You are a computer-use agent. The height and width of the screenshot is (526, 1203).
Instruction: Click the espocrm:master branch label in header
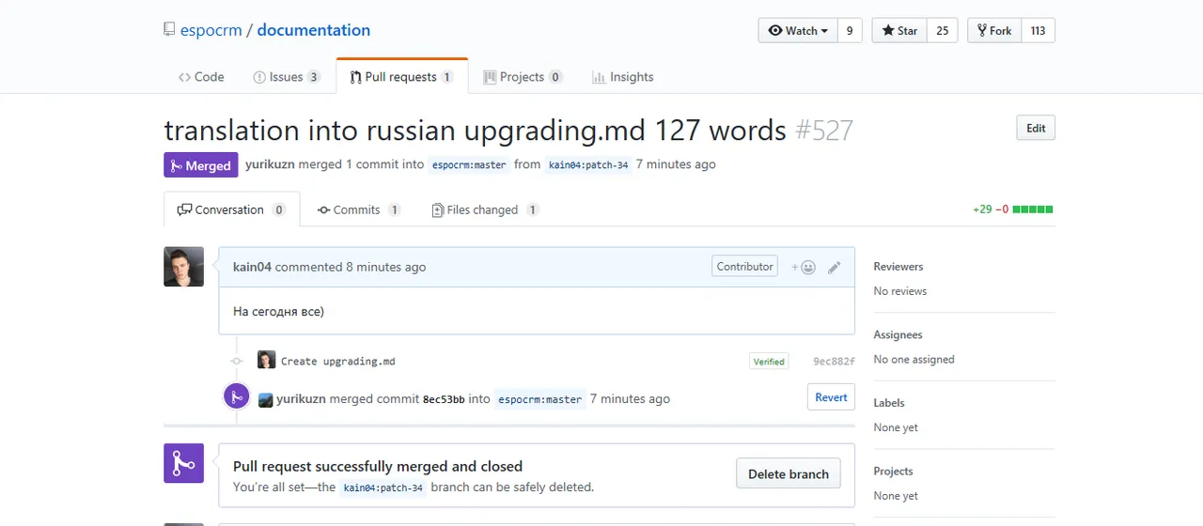(x=470, y=165)
